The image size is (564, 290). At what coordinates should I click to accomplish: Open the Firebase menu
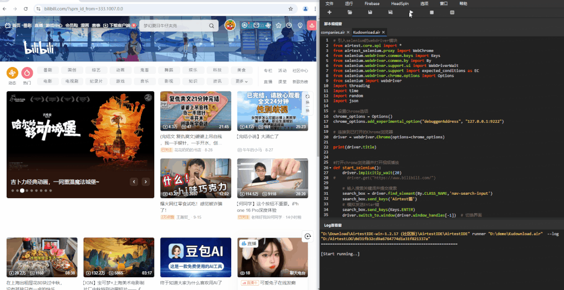pos(372,3)
